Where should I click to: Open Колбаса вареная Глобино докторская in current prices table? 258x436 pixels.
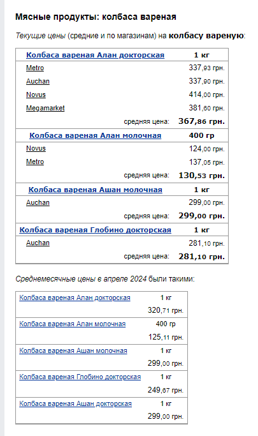pos(95,230)
